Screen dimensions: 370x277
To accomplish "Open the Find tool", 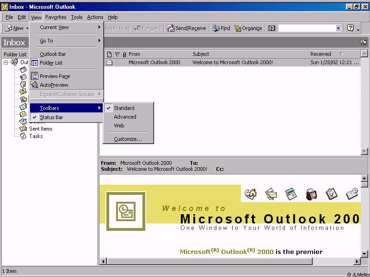I will click(x=221, y=28).
